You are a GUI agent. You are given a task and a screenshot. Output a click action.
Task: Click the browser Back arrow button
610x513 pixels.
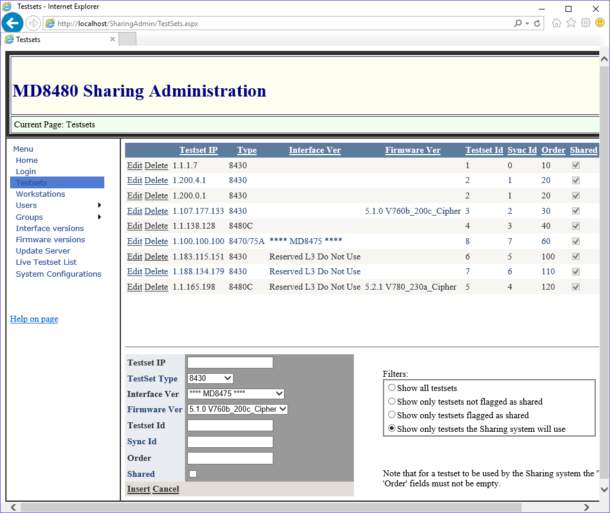point(12,23)
